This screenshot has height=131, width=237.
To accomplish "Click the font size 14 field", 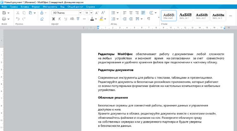I will [87, 13].
